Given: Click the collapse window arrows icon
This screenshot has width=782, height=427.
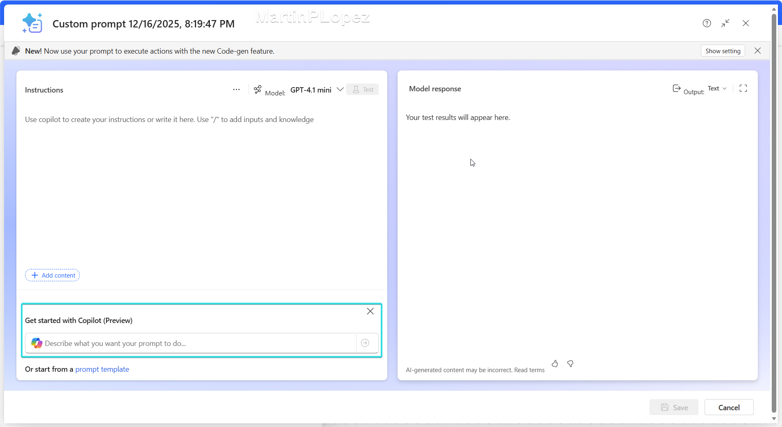Looking at the screenshot, I should pos(725,23).
